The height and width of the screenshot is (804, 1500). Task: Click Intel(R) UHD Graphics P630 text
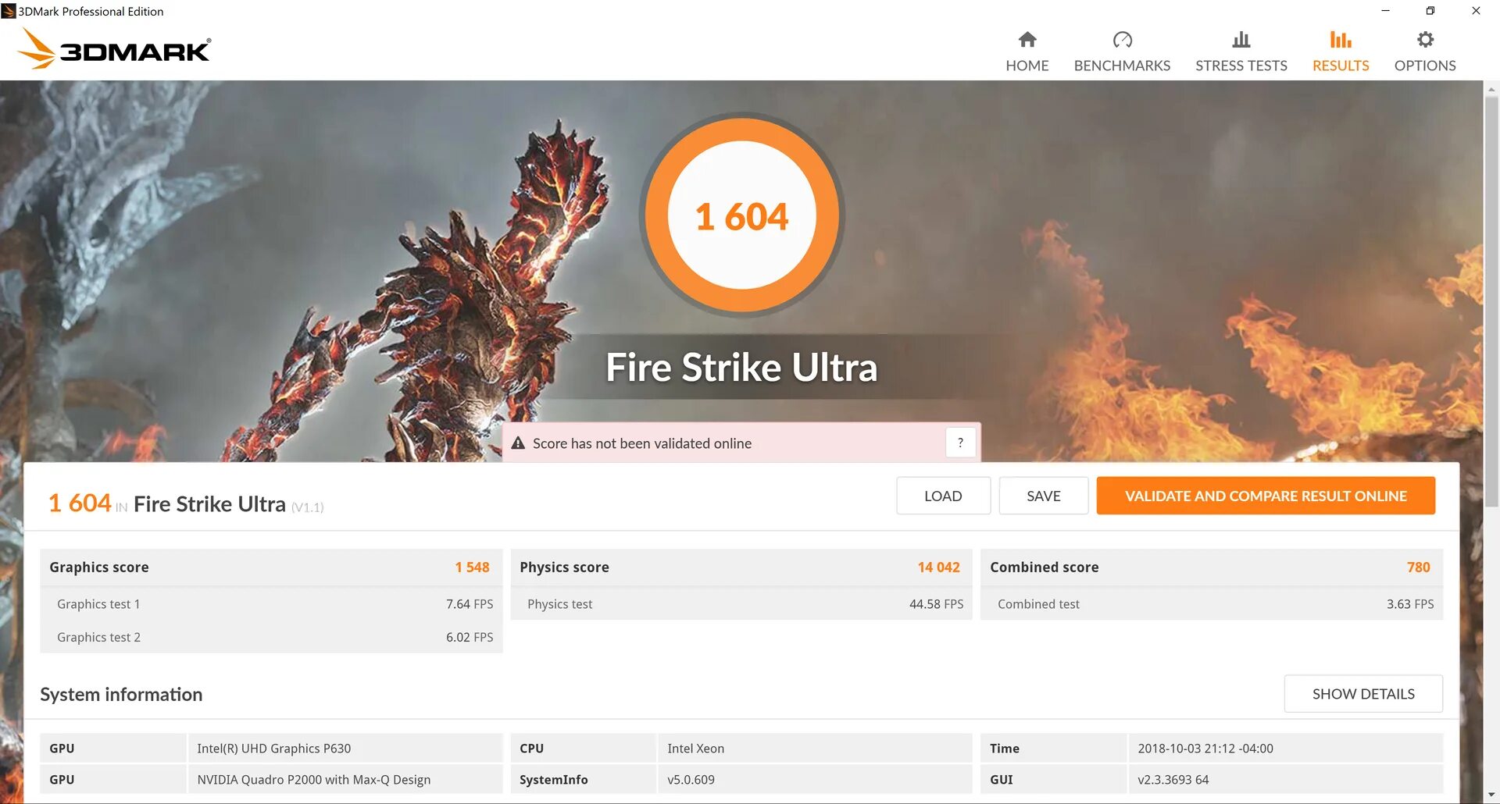[274, 749]
